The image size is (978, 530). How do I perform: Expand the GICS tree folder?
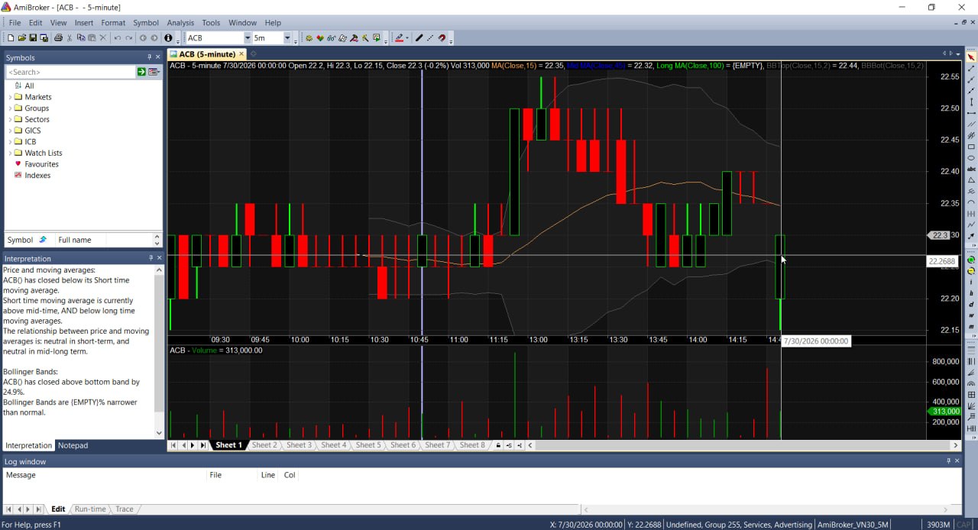click(10, 131)
